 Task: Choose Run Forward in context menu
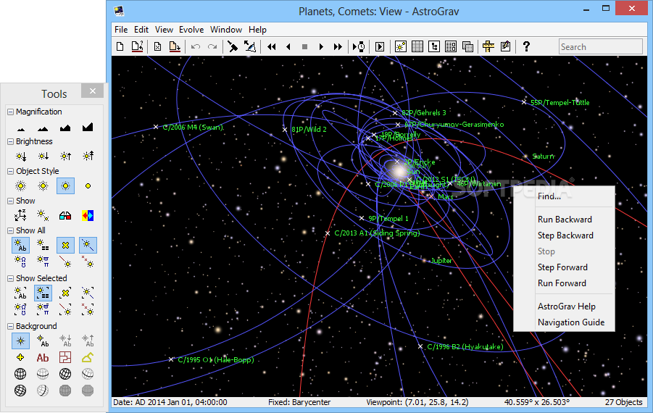(564, 283)
